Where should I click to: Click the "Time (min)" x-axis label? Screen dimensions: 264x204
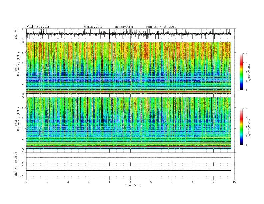coord(133,185)
